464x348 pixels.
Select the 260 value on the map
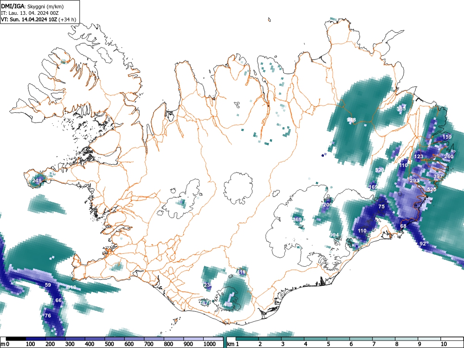[x=449, y=156]
